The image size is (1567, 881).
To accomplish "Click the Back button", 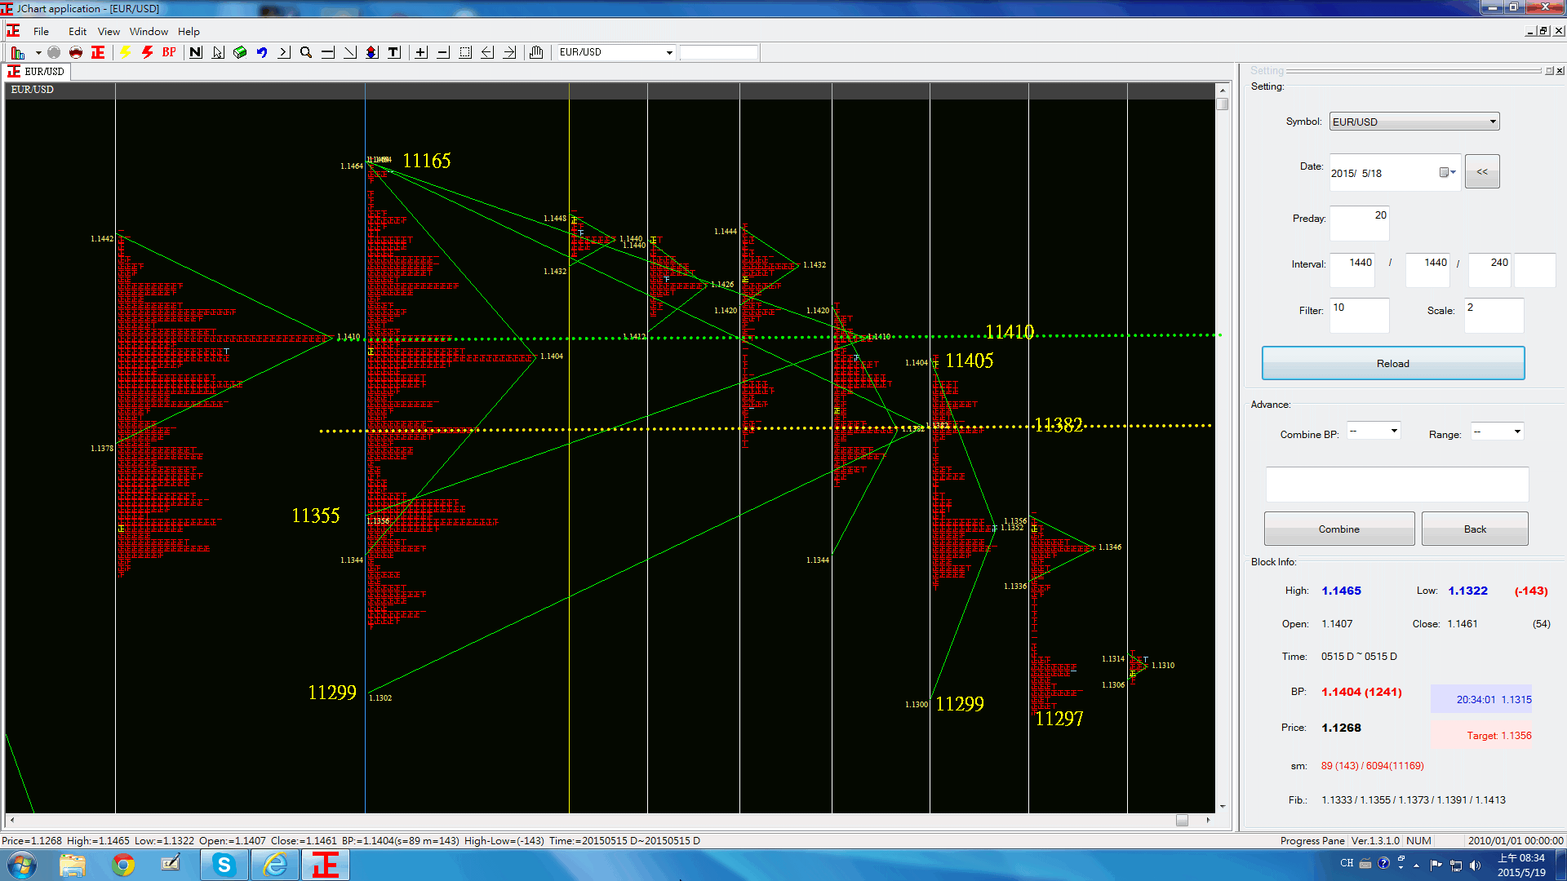I will tap(1475, 529).
